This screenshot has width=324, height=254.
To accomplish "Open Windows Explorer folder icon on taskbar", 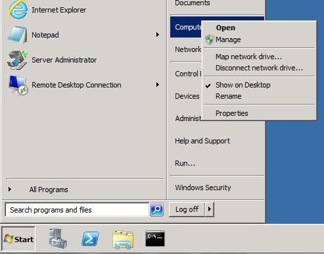I will (123, 240).
